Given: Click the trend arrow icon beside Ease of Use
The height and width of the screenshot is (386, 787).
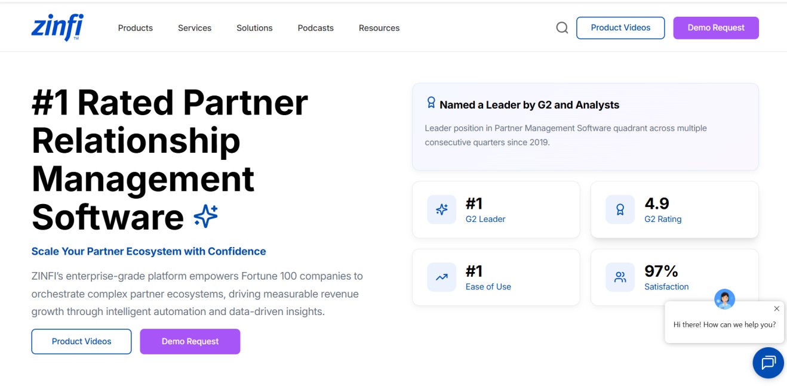Looking at the screenshot, I should [x=442, y=277].
